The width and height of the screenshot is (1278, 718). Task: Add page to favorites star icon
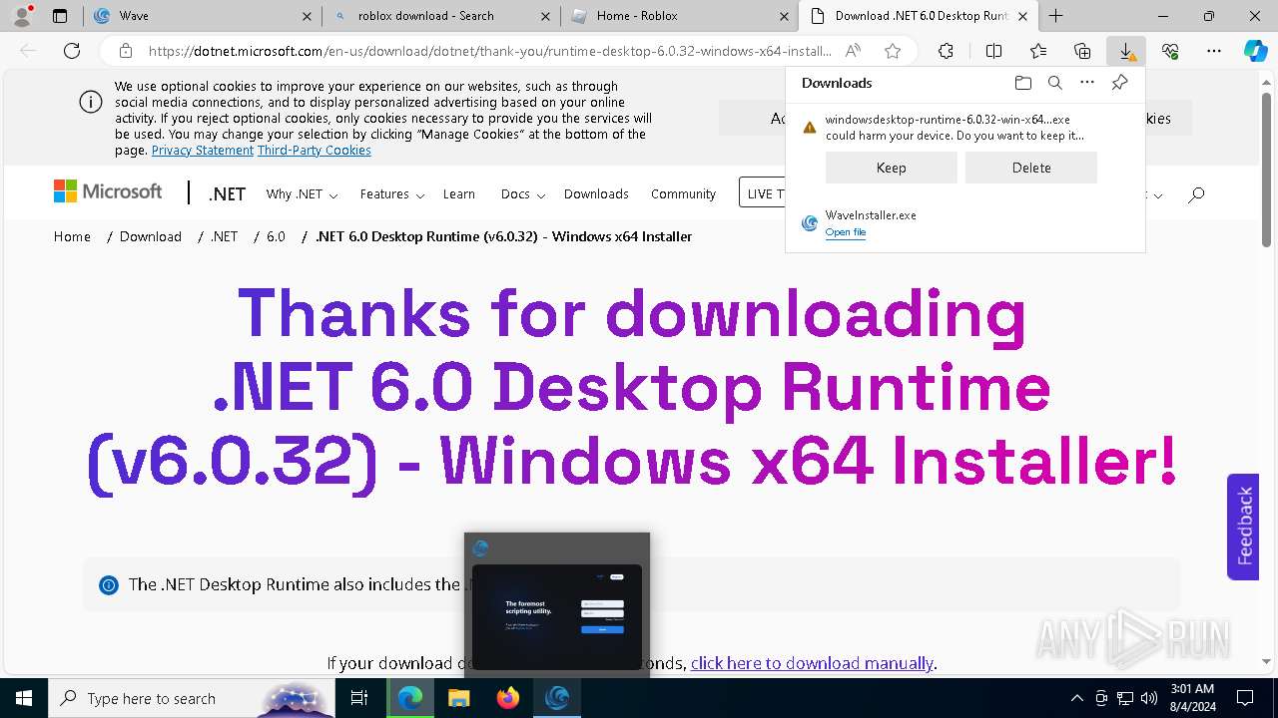click(893, 51)
